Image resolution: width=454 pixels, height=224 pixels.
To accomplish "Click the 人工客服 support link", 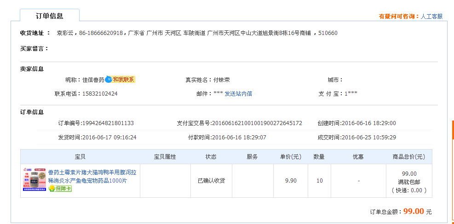I will click(431, 17).
